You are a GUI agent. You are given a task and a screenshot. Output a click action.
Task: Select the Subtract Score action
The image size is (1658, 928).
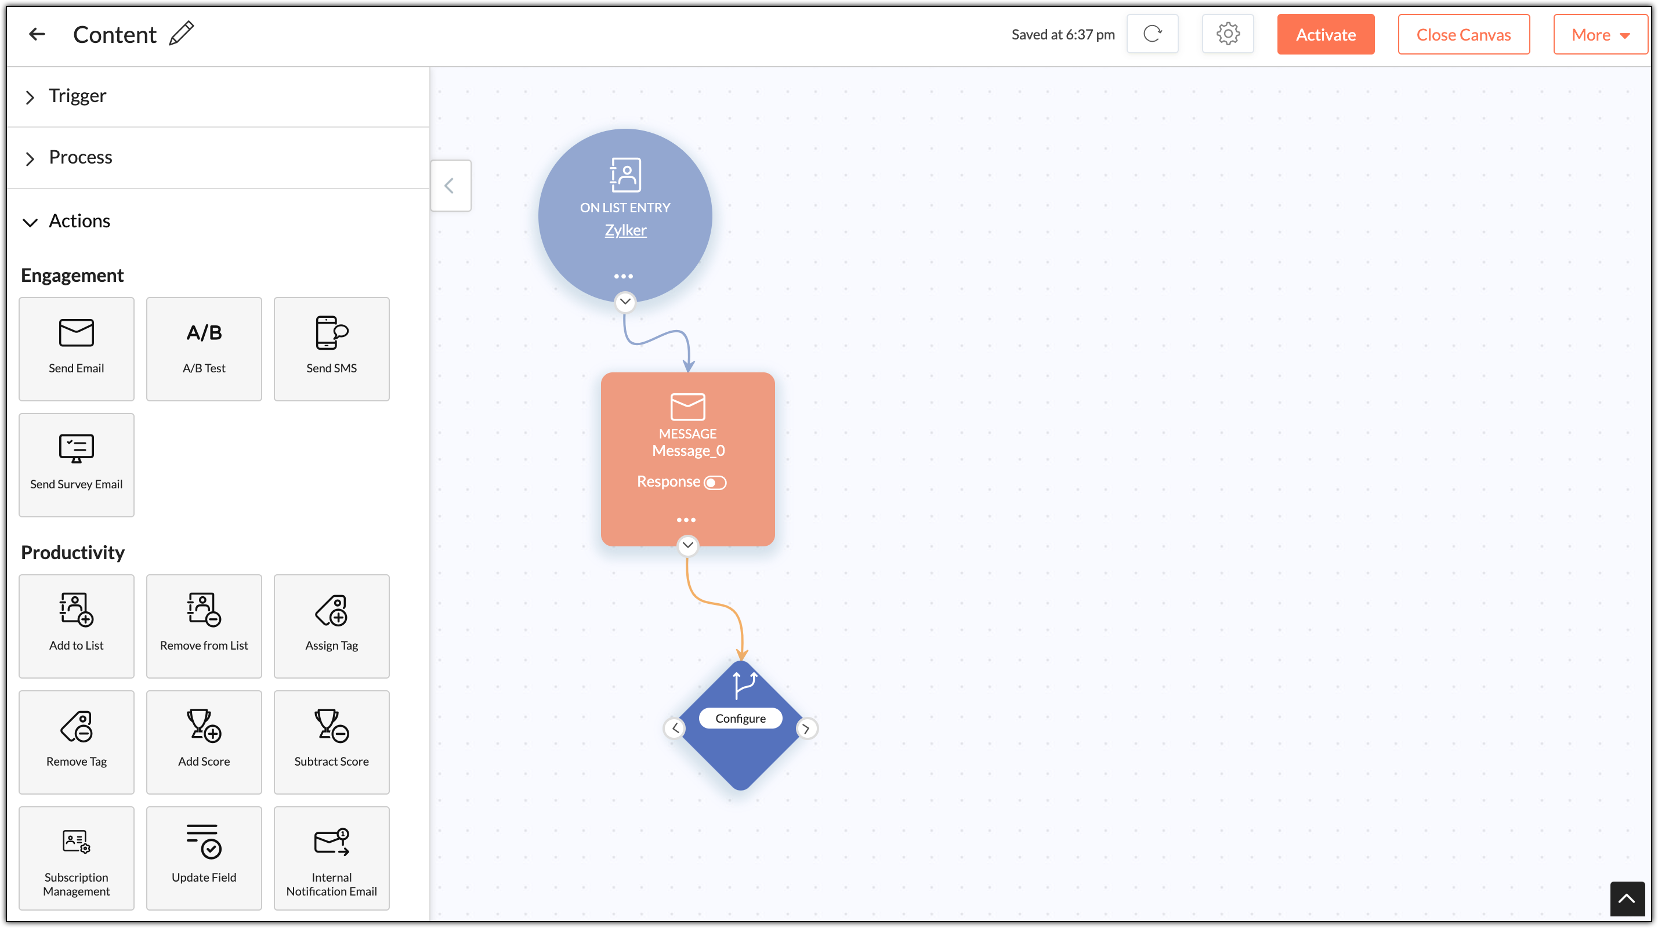point(331,742)
